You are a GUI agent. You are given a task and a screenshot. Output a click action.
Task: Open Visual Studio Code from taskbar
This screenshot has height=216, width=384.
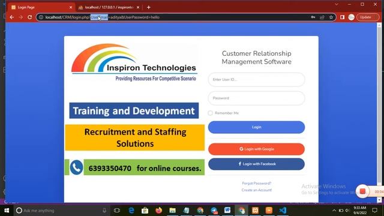[x=283, y=211]
